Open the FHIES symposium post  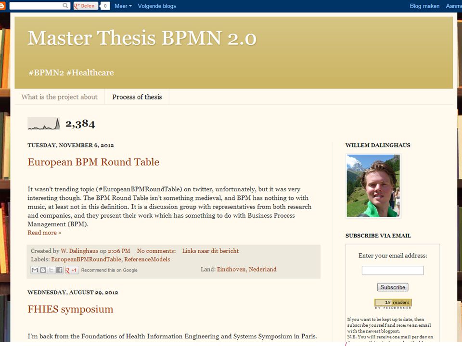point(70,309)
